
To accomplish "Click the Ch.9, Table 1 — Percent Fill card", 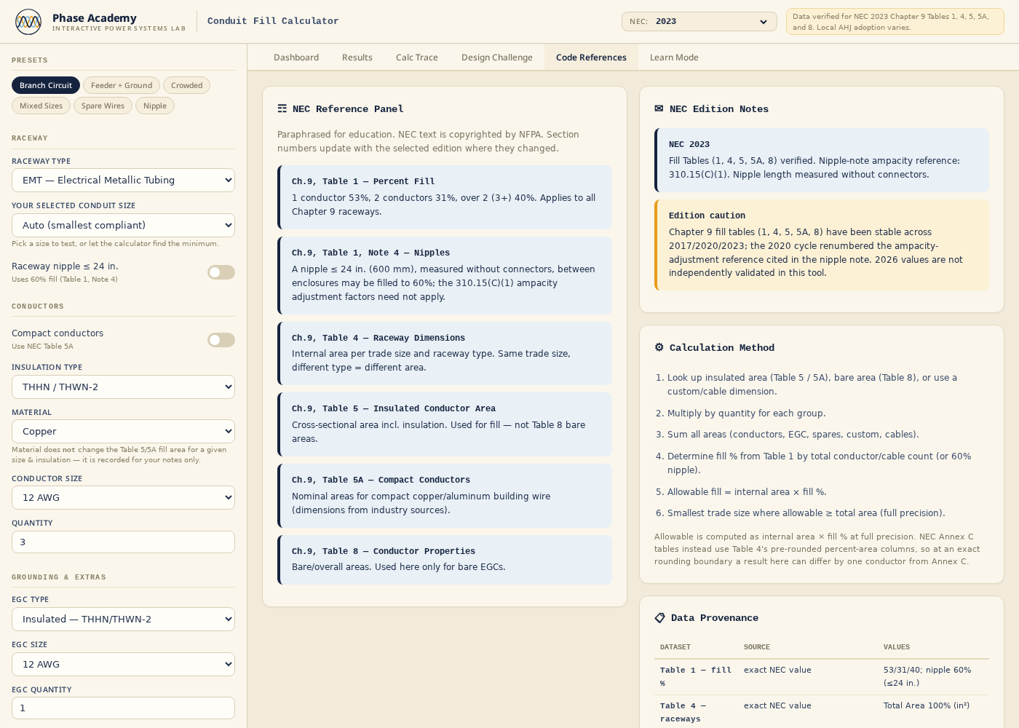I will (445, 197).
